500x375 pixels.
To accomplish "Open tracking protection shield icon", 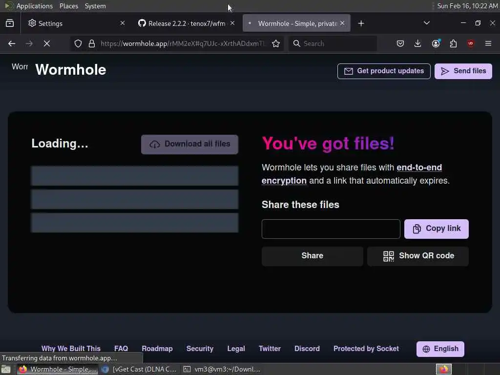I will tap(78, 43).
